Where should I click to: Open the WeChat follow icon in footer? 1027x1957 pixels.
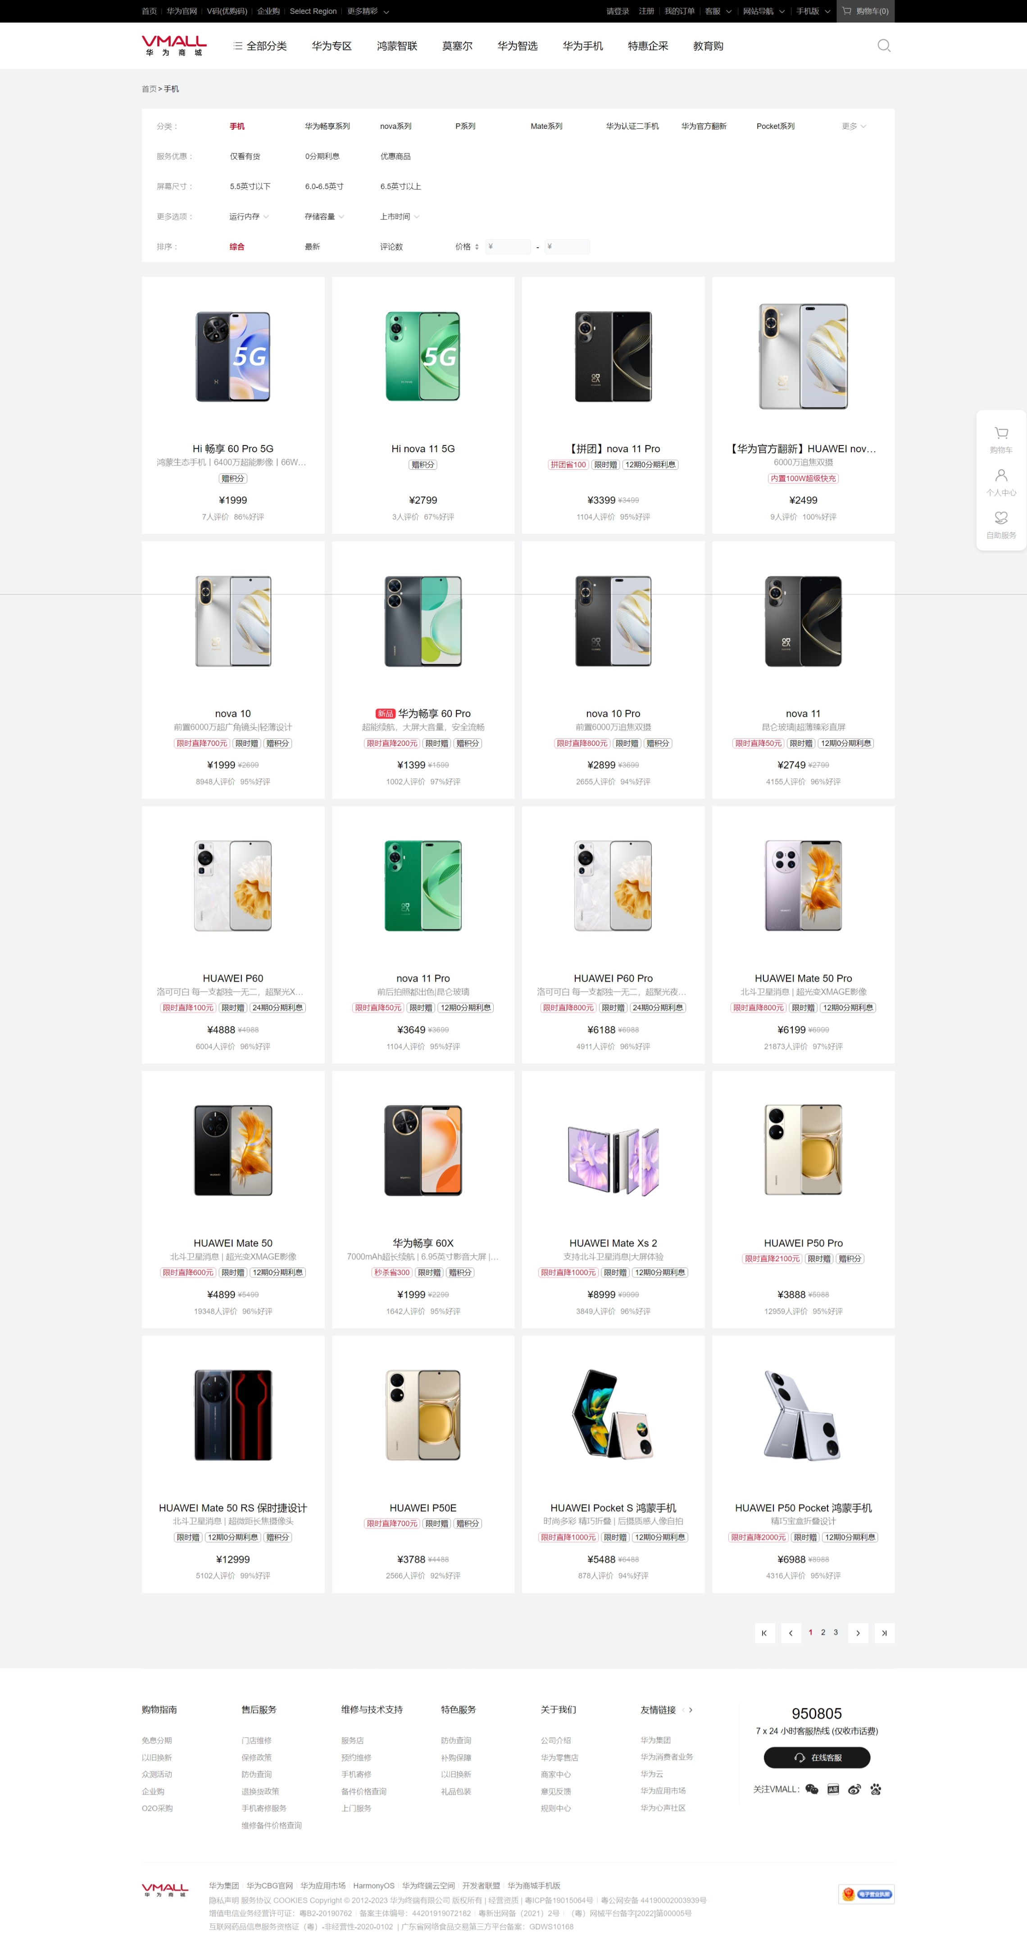click(811, 1789)
